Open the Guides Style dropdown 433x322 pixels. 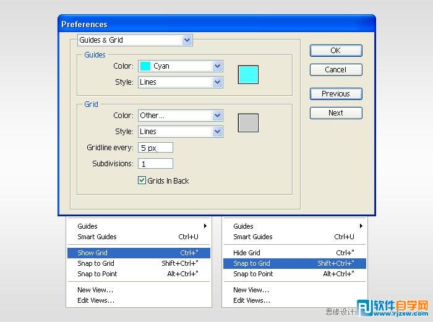click(181, 82)
